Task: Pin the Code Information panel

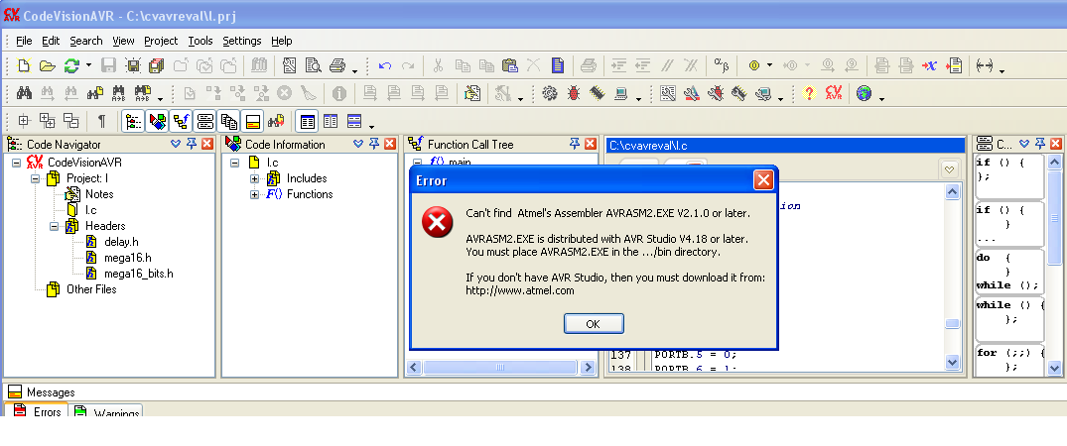Action: (375, 144)
